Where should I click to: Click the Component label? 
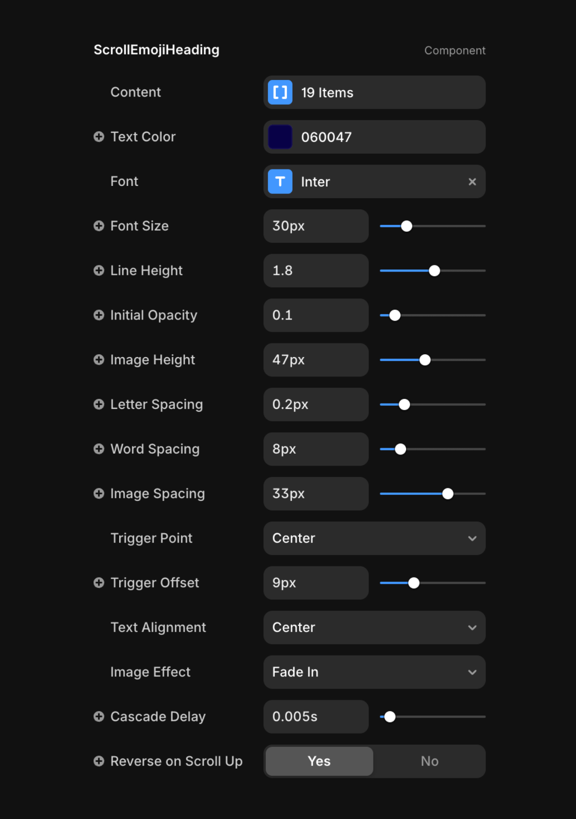(455, 50)
